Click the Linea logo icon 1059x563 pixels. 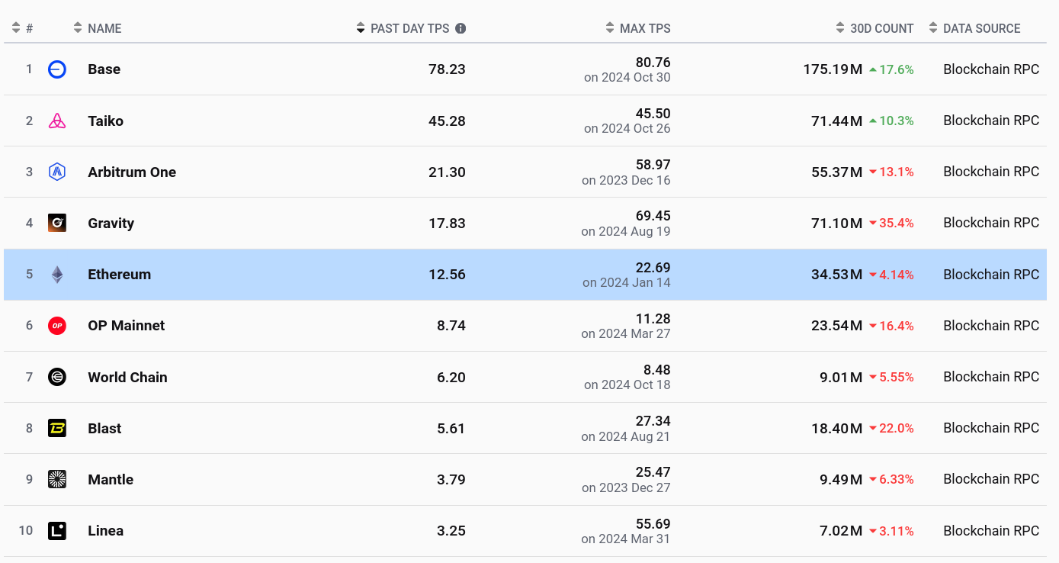57,530
